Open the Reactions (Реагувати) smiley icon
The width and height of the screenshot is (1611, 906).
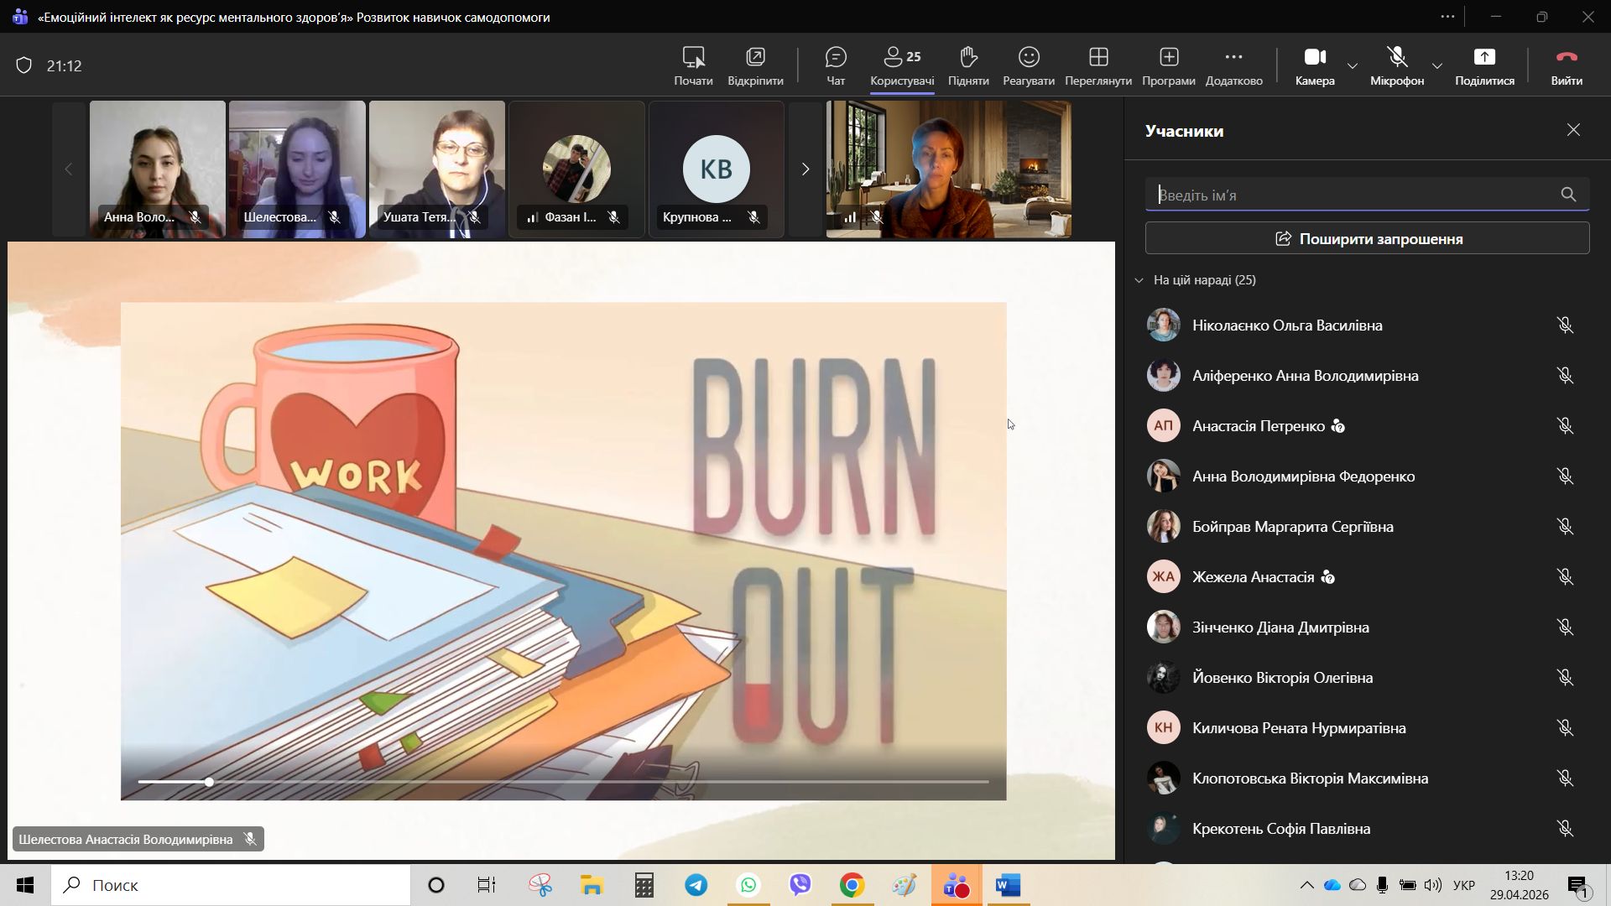(x=1029, y=58)
